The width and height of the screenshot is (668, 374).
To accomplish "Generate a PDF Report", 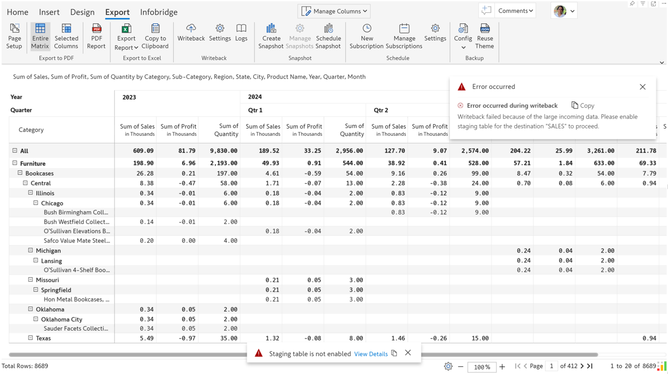I will tap(96, 37).
